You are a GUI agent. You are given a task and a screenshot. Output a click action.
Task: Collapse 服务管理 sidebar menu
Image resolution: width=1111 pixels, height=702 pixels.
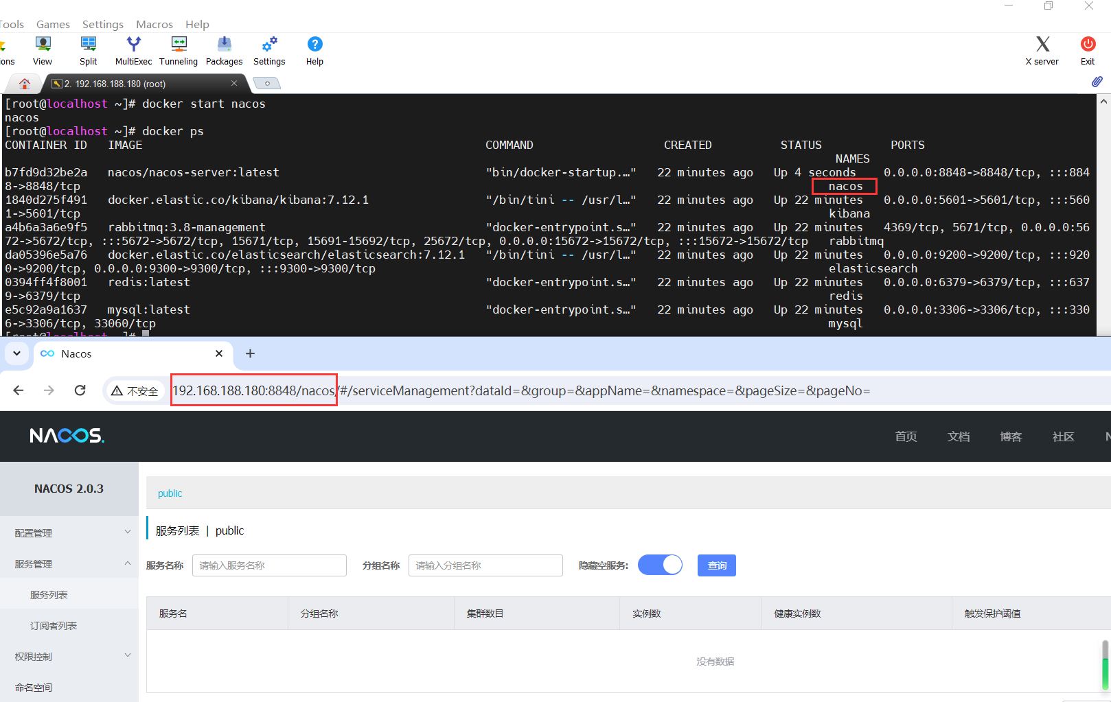pyautogui.click(x=69, y=563)
